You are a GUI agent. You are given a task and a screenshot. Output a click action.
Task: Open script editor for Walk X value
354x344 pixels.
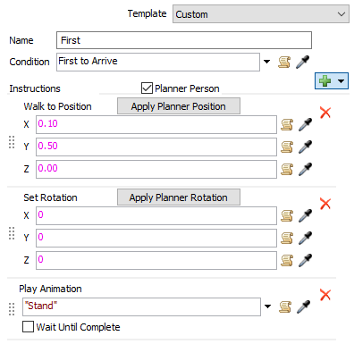coord(287,124)
